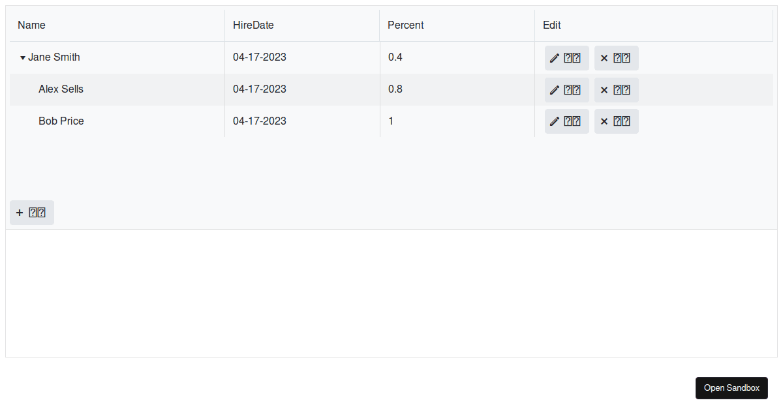Select Bob Price's Percent value of 1

[391, 121]
